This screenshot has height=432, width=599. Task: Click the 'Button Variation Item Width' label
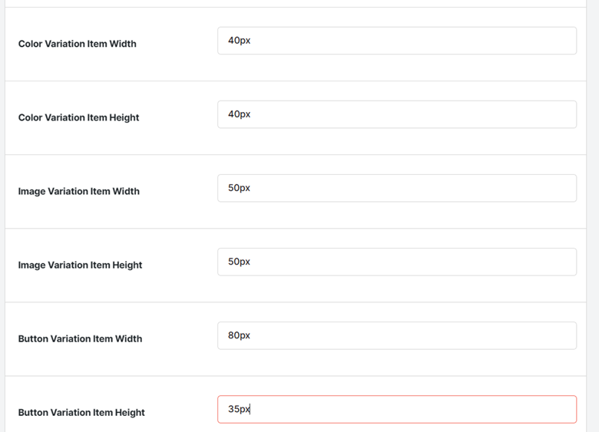click(x=80, y=339)
